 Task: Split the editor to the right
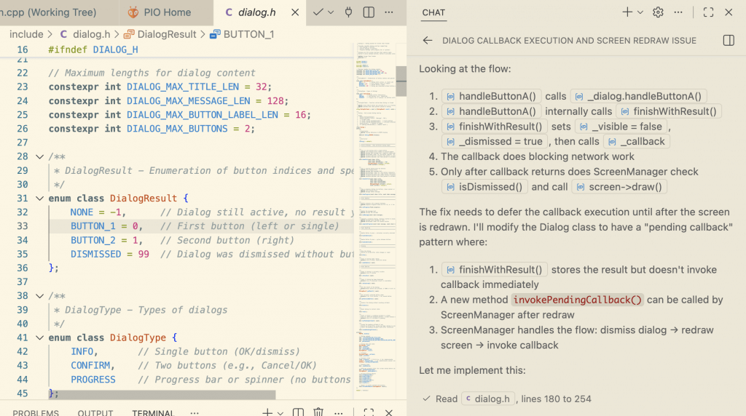[x=369, y=12]
